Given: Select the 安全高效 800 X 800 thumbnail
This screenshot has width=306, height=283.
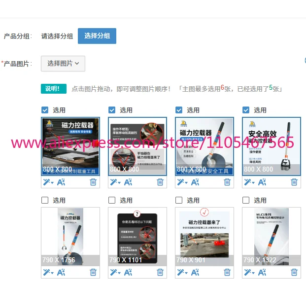Looking at the screenshot, I should [x=272, y=146].
